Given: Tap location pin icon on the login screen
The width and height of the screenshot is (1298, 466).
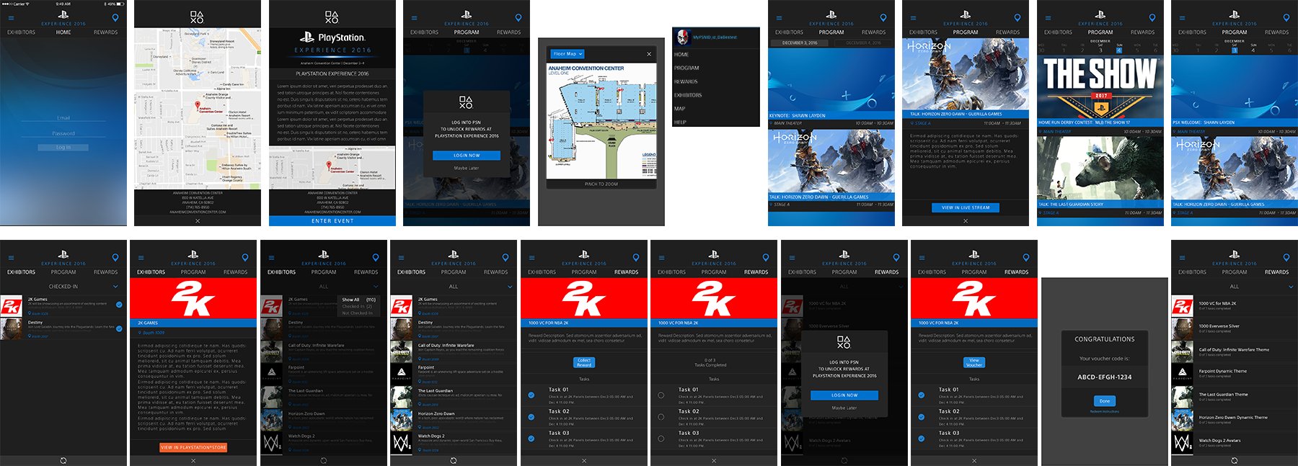Looking at the screenshot, I should 115,17.
